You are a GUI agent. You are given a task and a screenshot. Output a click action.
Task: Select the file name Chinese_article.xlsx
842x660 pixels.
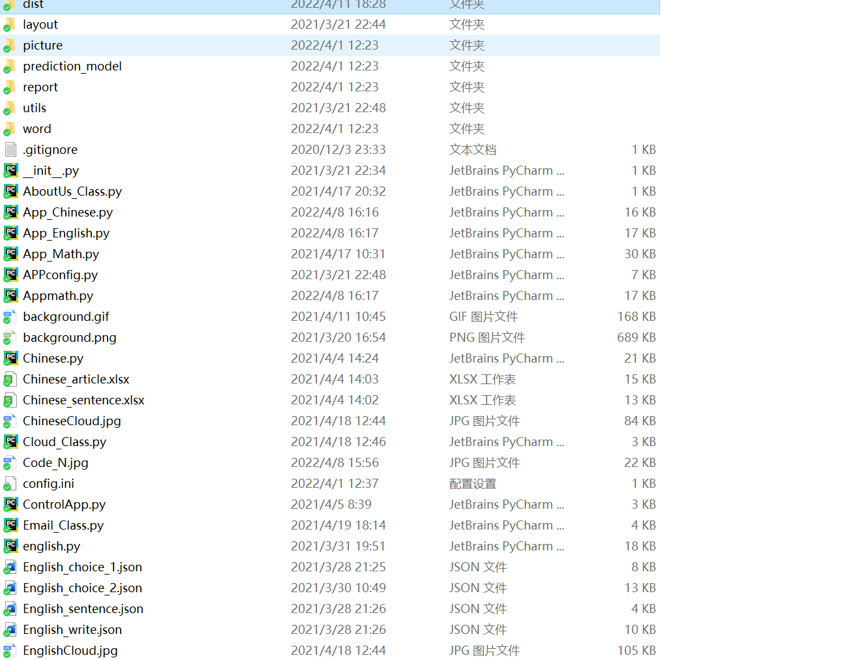pyautogui.click(x=76, y=380)
